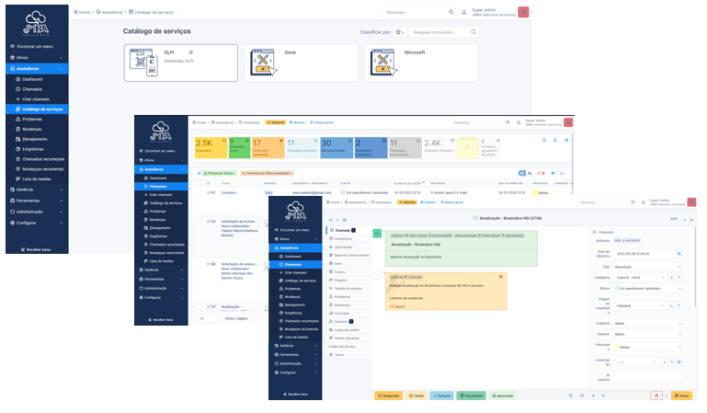The width and height of the screenshot is (707, 413).
Task: Select the checkbox for ticket 2 747
Action: tap(200, 193)
